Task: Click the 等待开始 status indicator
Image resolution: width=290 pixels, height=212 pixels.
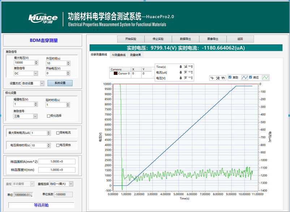Action: [x=41, y=205]
